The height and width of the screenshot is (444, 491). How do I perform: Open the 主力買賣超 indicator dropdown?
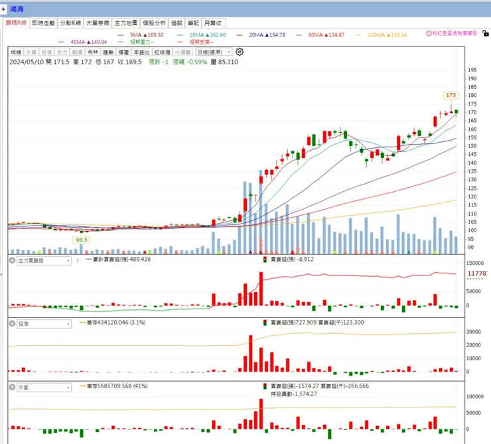[x=44, y=261]
